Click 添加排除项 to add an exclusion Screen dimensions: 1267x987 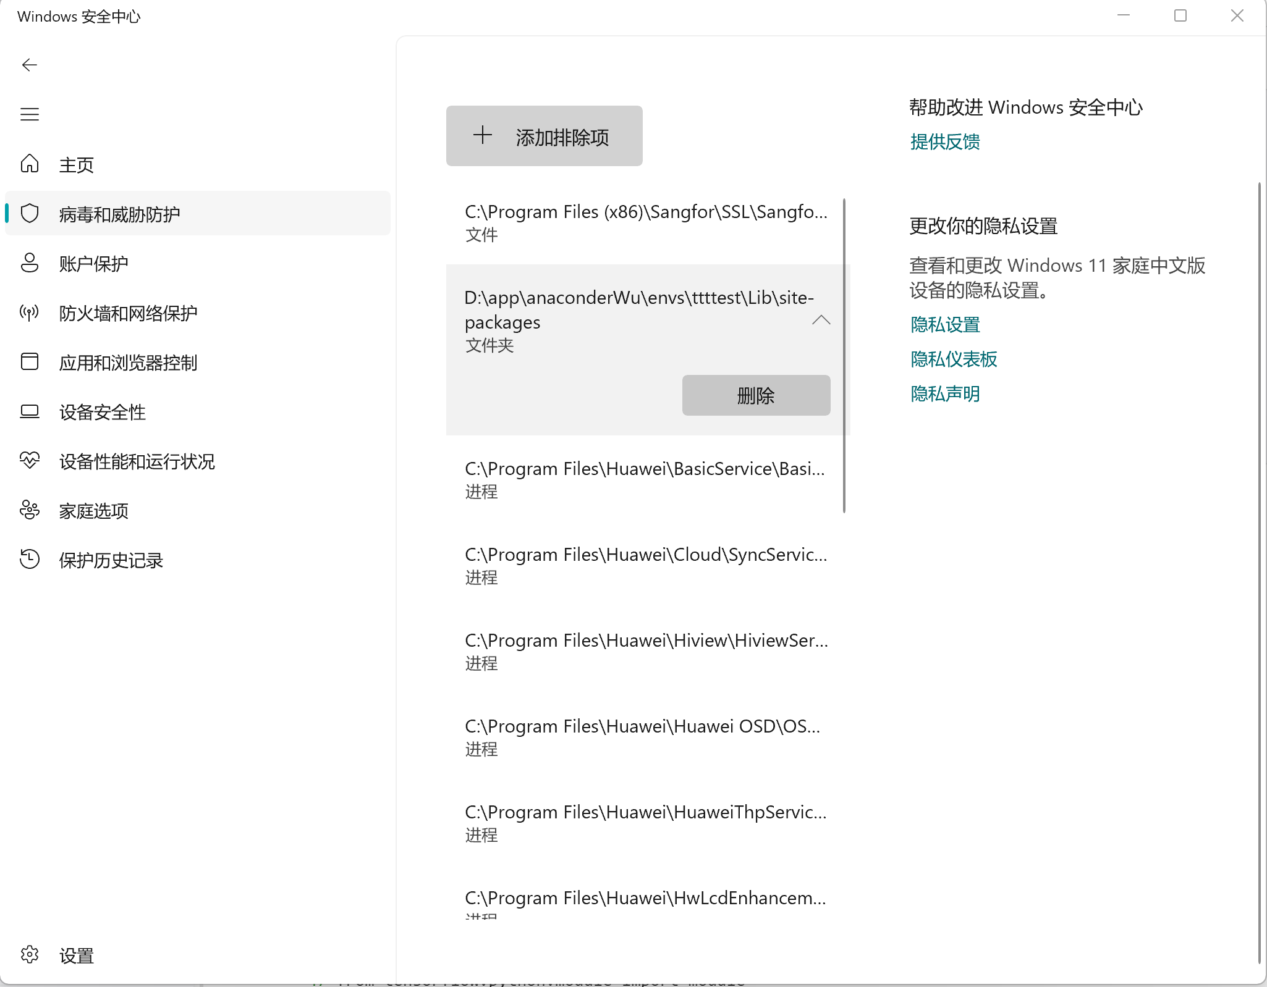[x=544, y=136]
